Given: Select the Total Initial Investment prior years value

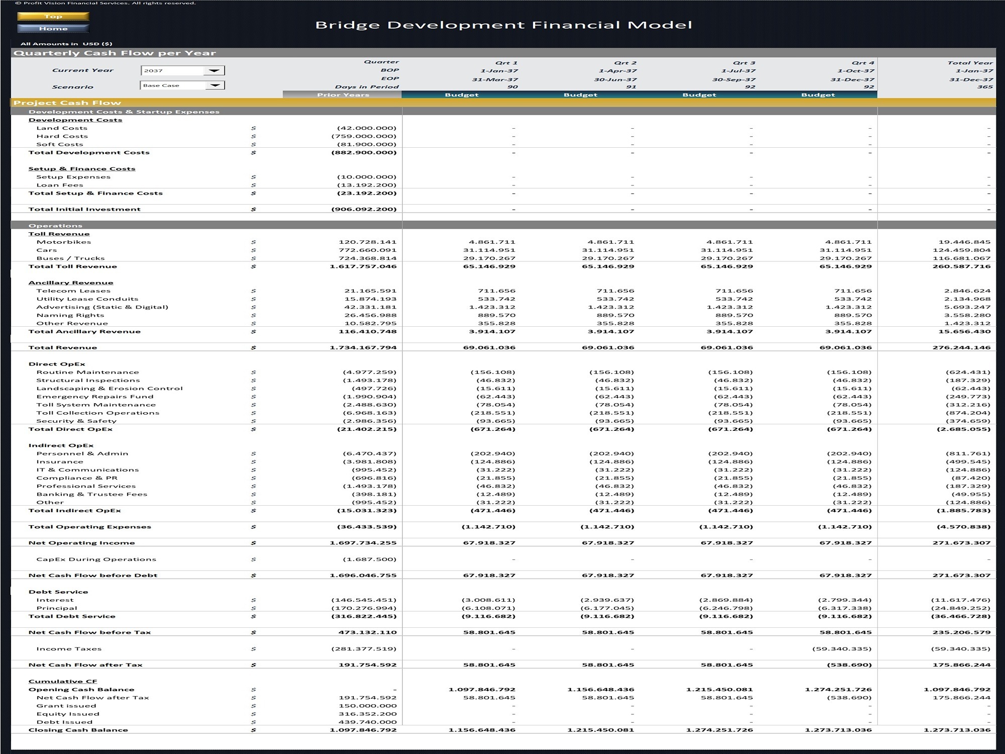Looking at the screenshot, I should tap(364, 209).
